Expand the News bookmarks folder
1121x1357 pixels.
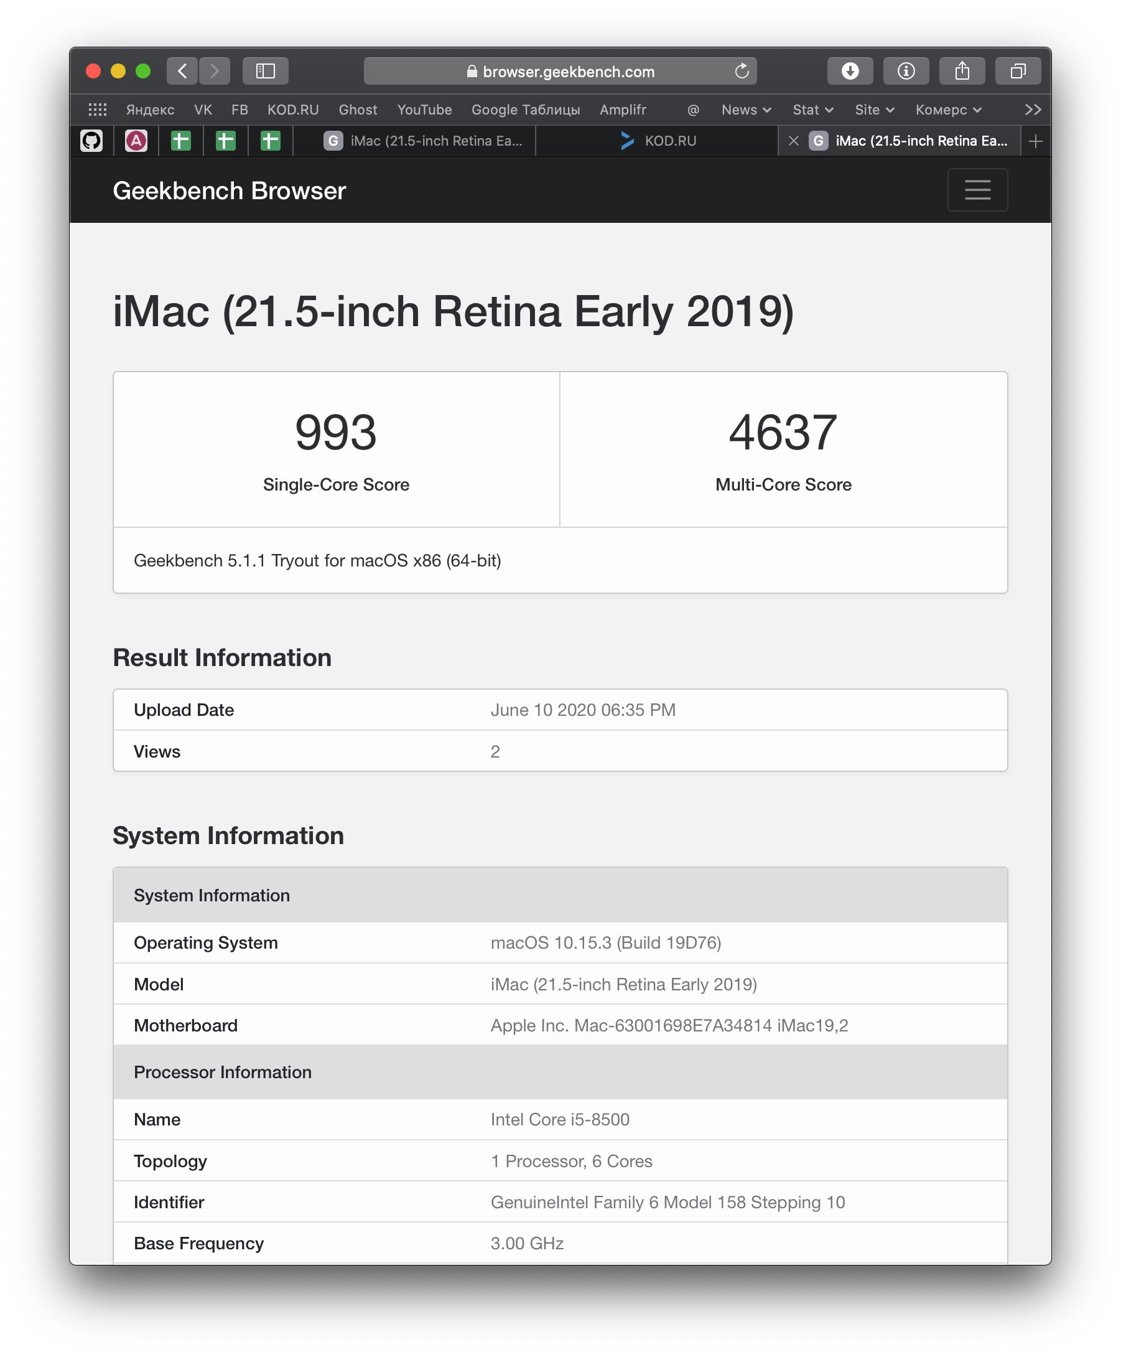(x=746, y=110)
